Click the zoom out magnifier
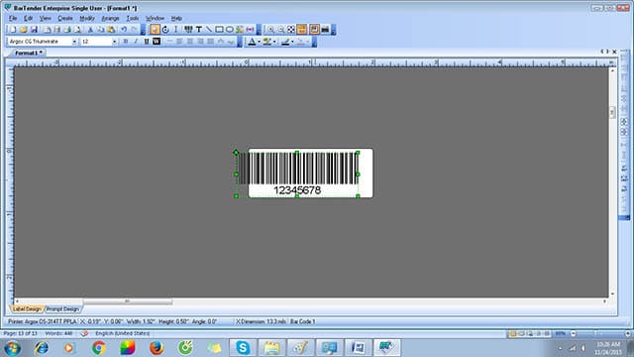This screenshot has height=357, width=634. 280,30
